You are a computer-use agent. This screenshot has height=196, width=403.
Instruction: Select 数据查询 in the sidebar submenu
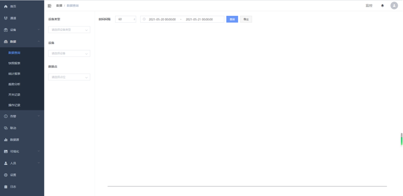tap(15, 53)
